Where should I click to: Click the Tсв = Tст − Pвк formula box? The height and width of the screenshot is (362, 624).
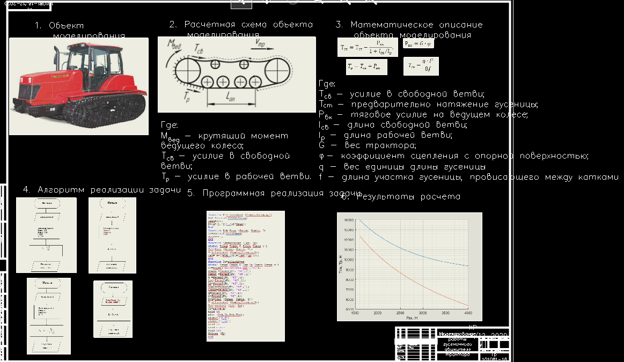(x=368, y=47)
